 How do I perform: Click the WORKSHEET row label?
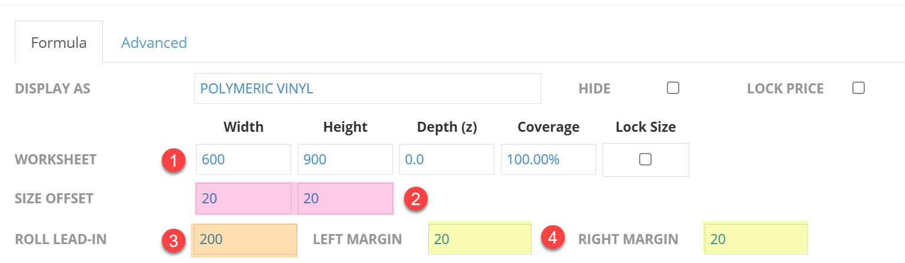[56, 160]
